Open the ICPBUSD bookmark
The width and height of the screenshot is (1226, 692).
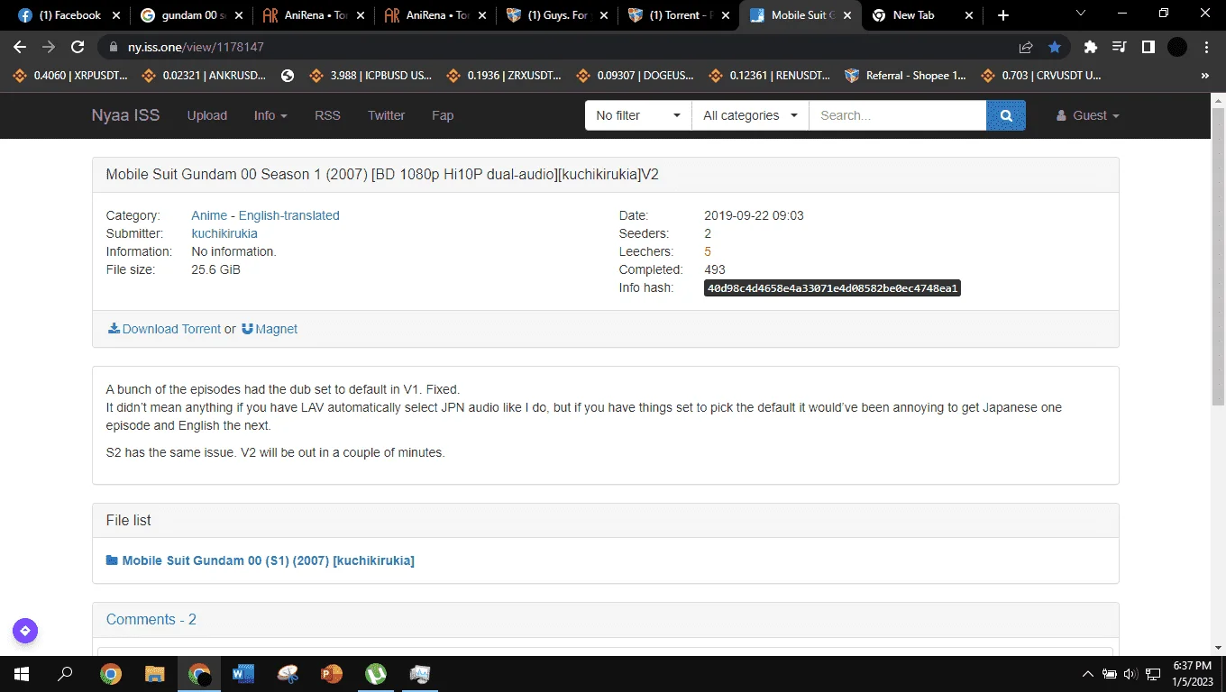(371, 76)
